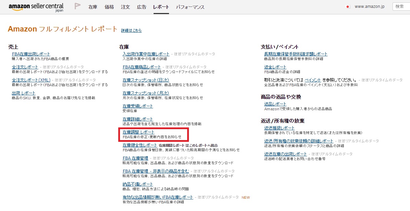
Task: Select the www.amazon.jp marketplace selector
Action: (370, 7)
